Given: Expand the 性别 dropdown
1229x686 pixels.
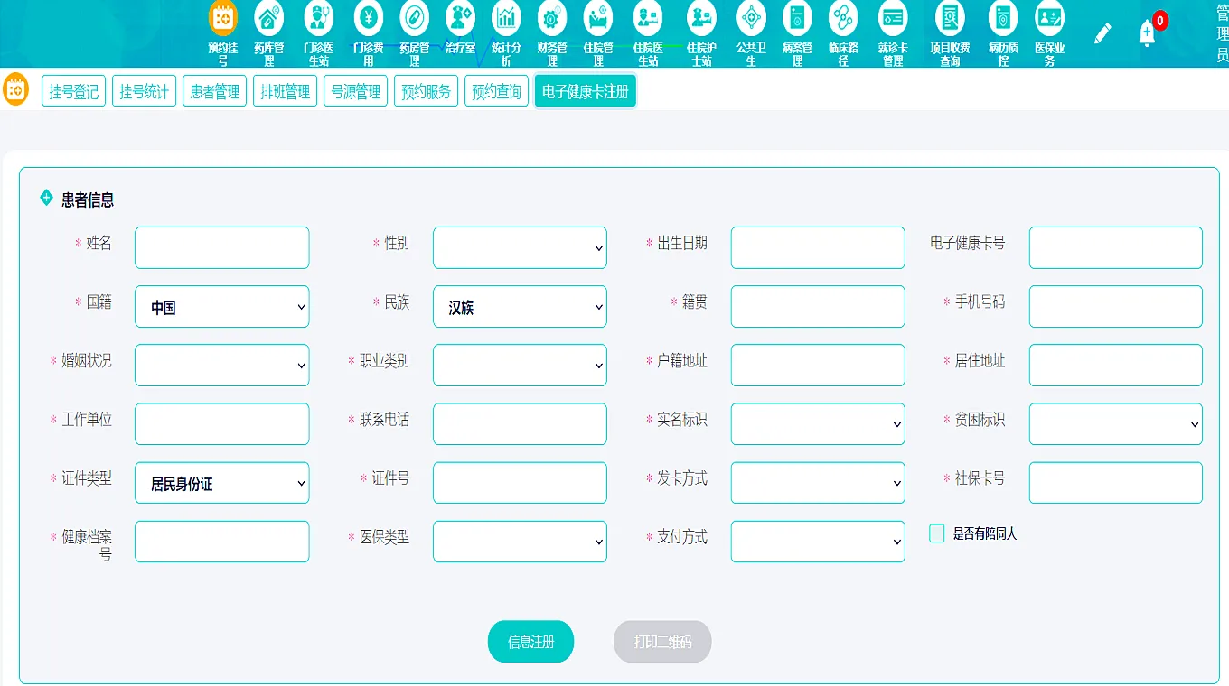Looking at the screenshot, I should pos(520,248).
